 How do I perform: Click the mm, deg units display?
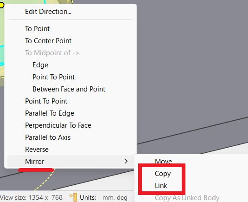(115, 197)
